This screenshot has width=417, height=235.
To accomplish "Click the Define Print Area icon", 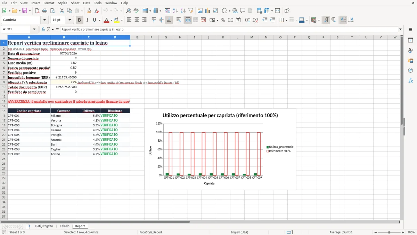I will coord(260,11).
